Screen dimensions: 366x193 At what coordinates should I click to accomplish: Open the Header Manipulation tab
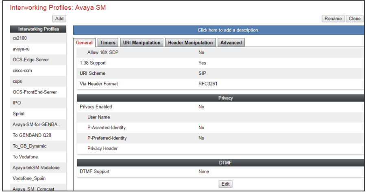click(x=190, y=43)
